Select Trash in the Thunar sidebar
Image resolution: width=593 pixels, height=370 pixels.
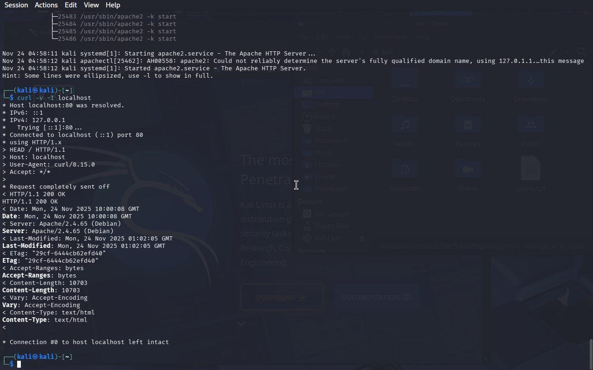point(323,129)
